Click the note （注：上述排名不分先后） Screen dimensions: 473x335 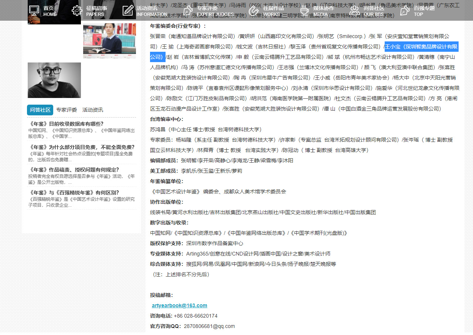[x=181, y=274]
